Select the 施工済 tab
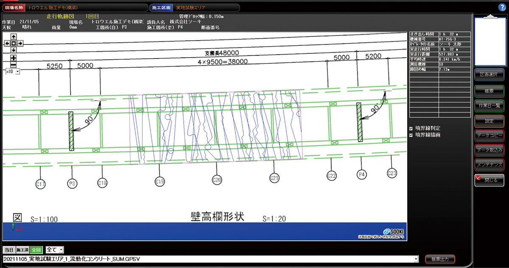This screenshot has width=509, height=268. (x=22, y=250)
